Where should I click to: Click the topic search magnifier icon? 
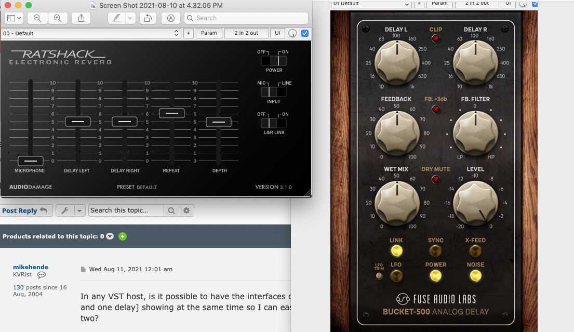(171, 210)
